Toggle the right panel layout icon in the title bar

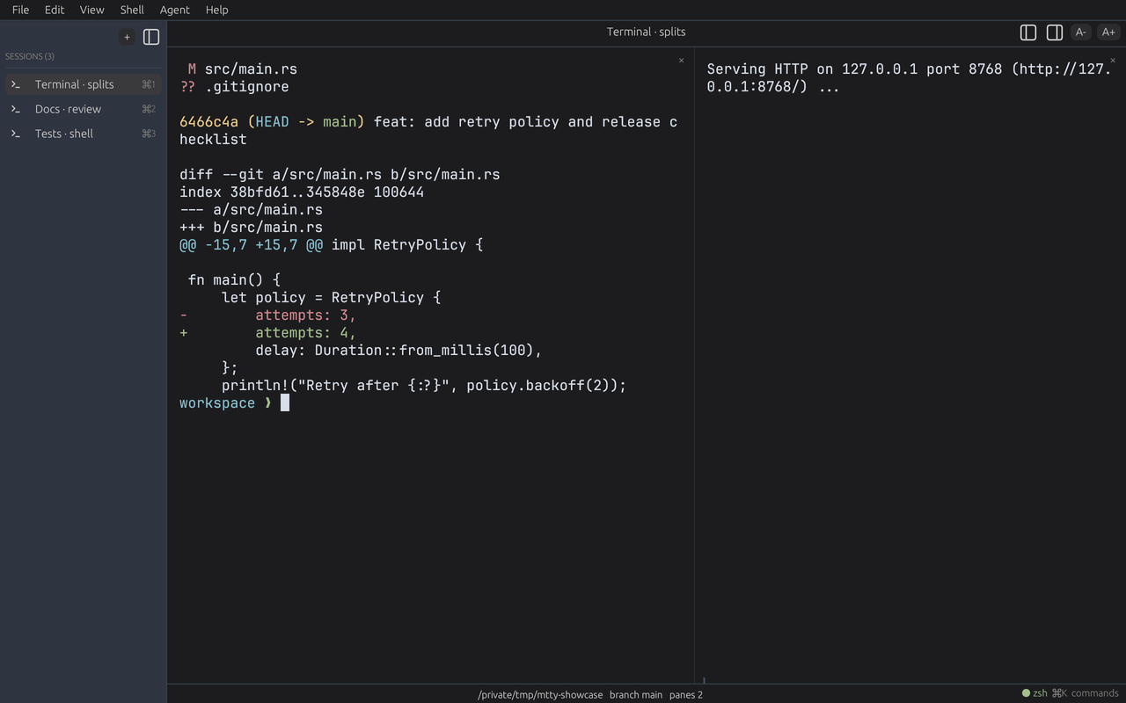(1055, 33)
